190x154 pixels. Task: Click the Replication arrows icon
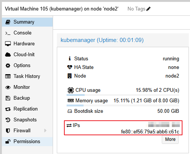[8, 109]
